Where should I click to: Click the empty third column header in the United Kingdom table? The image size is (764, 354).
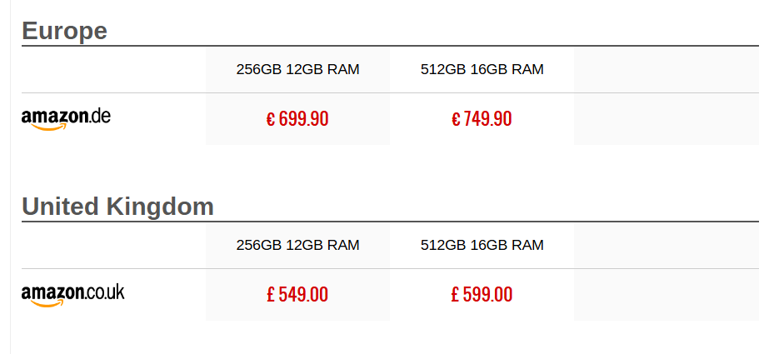[666, 245]
